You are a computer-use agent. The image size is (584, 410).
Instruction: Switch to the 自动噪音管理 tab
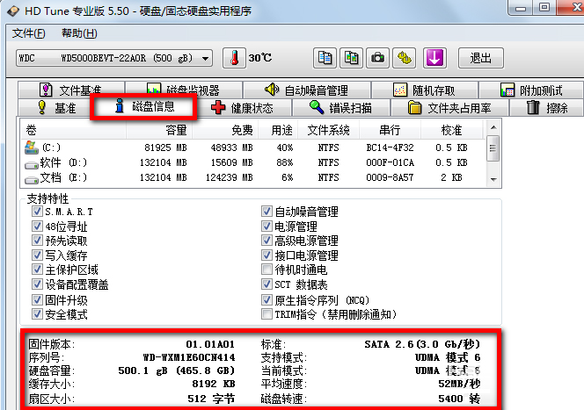click(307, 90)
